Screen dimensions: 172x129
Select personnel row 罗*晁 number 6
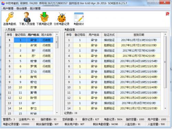(29, 66)
